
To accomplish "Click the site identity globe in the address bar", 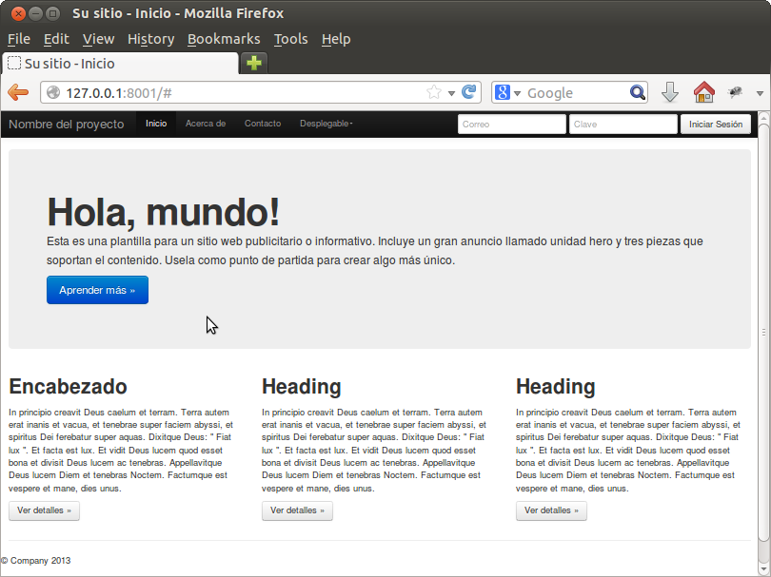I will pos(54,92).
